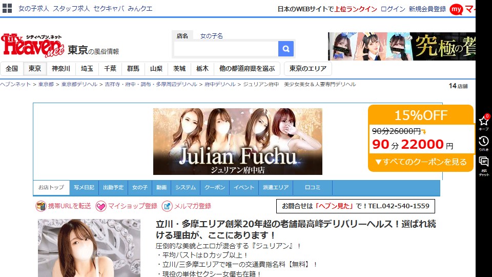Open the grid menu icon at top left

pos(7,9)
